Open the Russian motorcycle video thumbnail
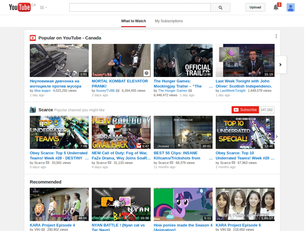The image size is (308, 231). pos(59,60)
